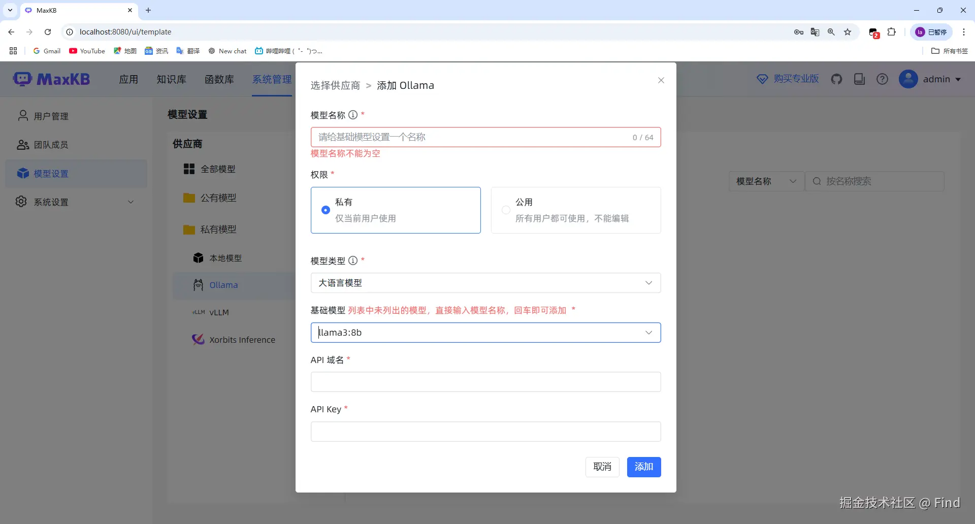The image size is (975, 524).
Task: Click the model type info icon
Action: point(353,260)
